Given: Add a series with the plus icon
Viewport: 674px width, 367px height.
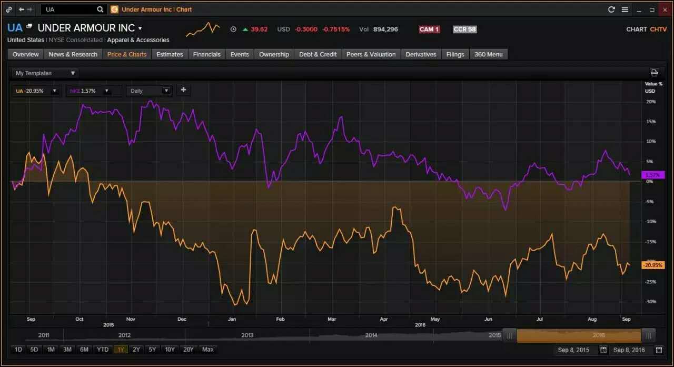Looking at the screenshot, I should [x=183, y=90].
